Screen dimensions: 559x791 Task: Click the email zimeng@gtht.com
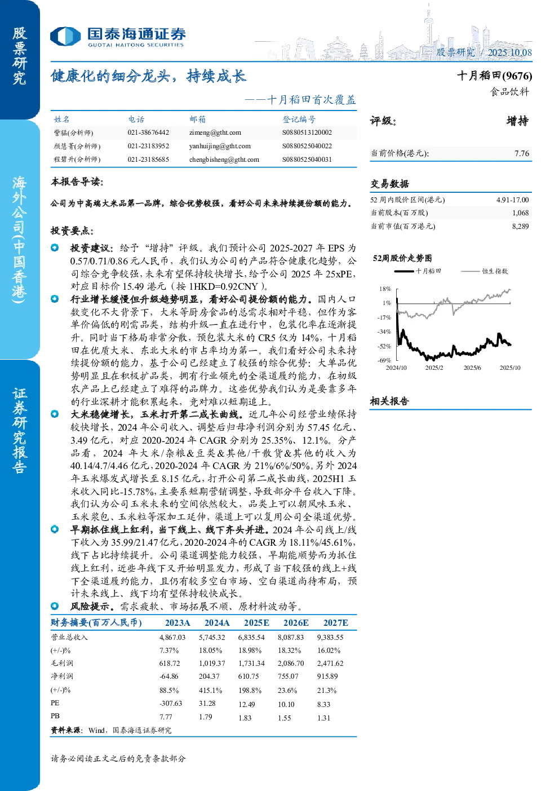tap(215, 132)
